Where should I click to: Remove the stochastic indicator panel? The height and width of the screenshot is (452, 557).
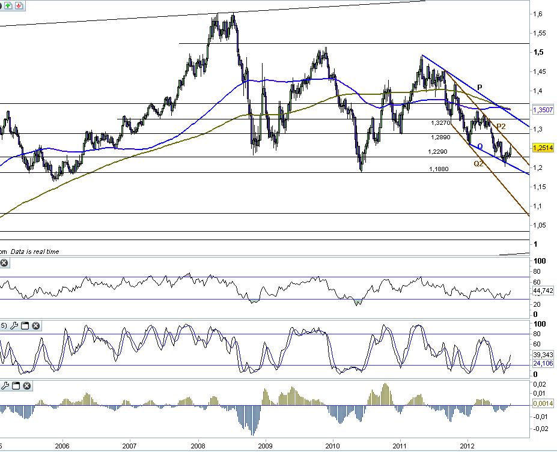click(x=36, y=326)
